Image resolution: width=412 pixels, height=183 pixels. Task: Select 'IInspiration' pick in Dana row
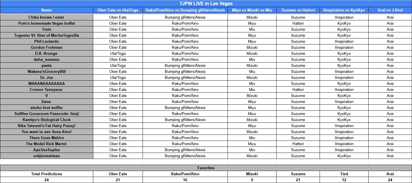pyautogui.click(x=344, y=102)
